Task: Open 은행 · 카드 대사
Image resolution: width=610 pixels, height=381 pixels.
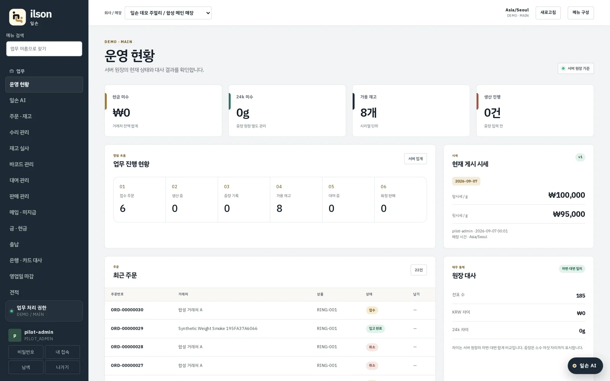Action: point(44,261)
